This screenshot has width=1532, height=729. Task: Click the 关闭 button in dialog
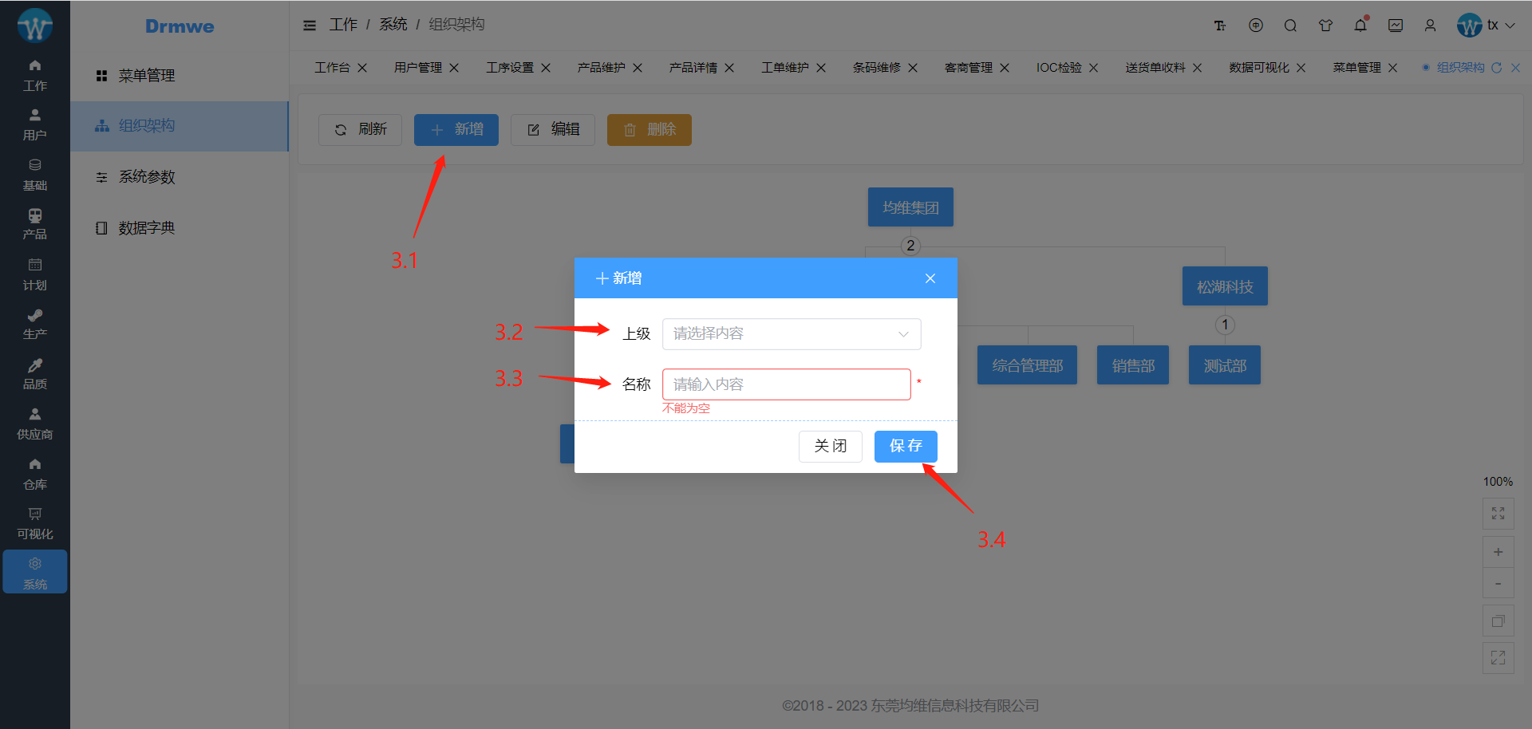[x=830, y=446]
